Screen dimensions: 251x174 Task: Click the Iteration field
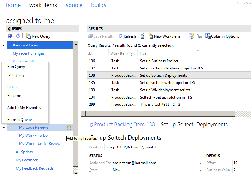178,147
